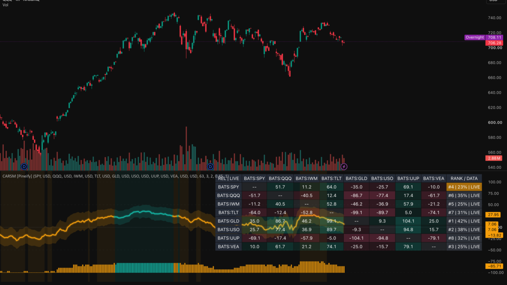This screenshot has height=285, width=507.
Task: Click the 51.7 cell in the SPY row
Action: 280,187
